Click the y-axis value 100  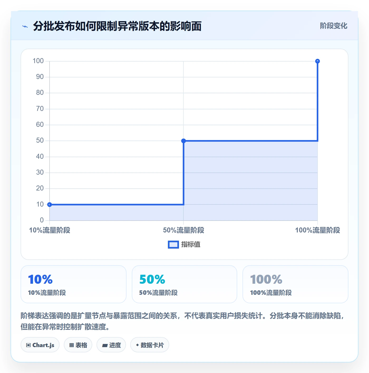[38, 61]
